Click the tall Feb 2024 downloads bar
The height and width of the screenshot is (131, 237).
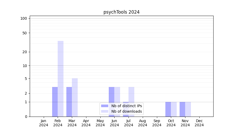coord(61,79)
